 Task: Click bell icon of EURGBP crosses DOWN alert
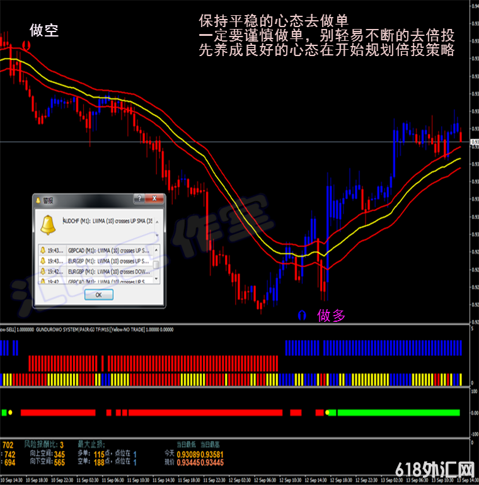43,271
